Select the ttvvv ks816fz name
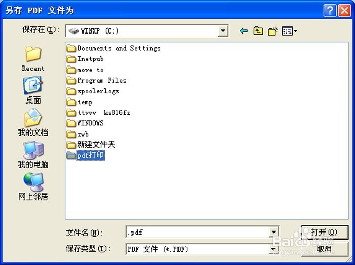The width and height of the screenshot is (355, 265). [x=104, y=113]
